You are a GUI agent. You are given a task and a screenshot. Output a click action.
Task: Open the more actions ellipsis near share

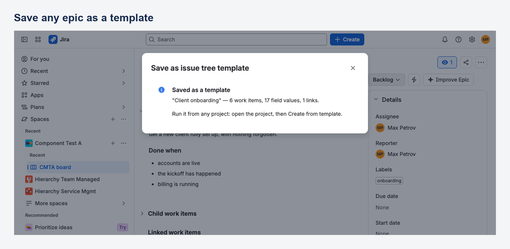pyautogui.click(x=481, y=62)
